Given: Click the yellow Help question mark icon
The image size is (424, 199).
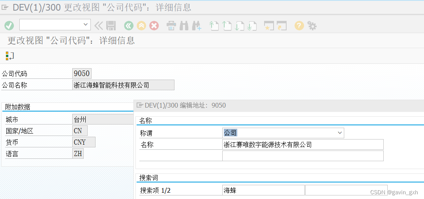Looking at the screenshot, I should pyautogui.click(x=299, y=26).
